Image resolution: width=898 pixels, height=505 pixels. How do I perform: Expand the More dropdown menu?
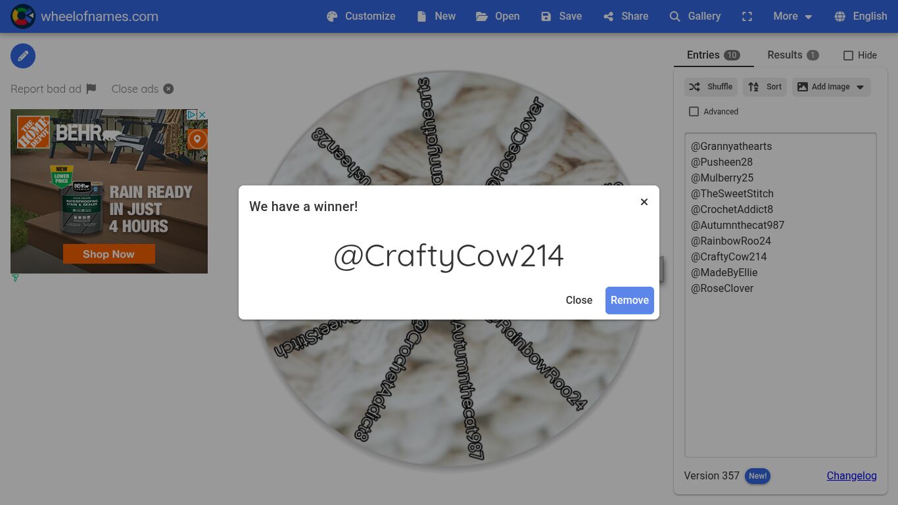(x=792, y=16)
